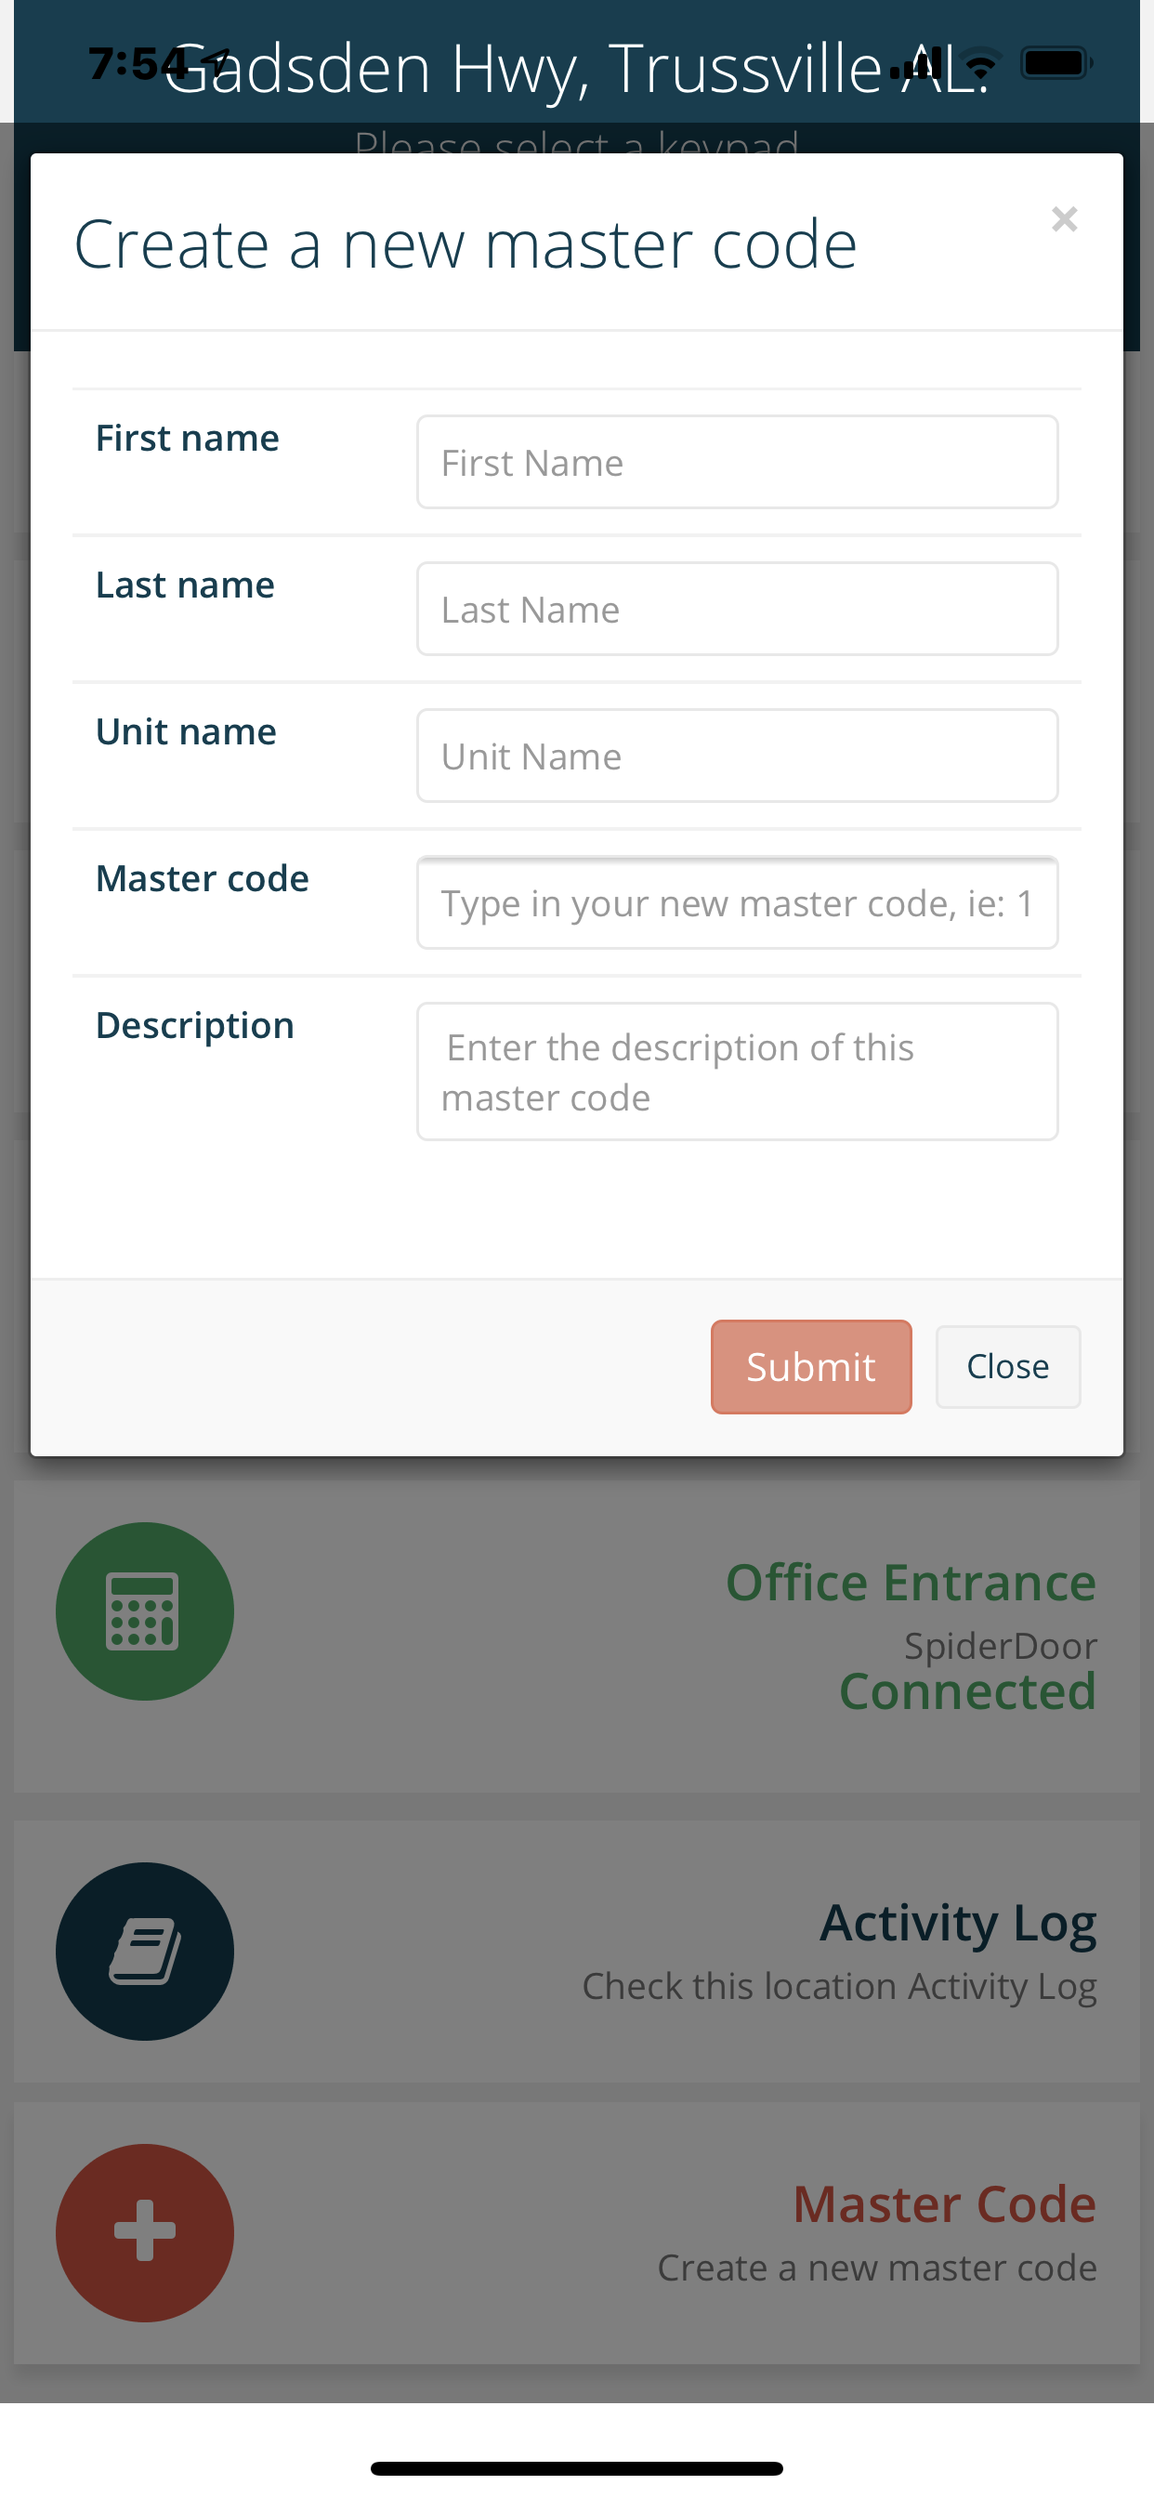The height and width of the screenshot is (2498, 1154).
Task: Tap the Wi-Fi icon in status bar
Action: pyautogui.click(x=979, y=64)
